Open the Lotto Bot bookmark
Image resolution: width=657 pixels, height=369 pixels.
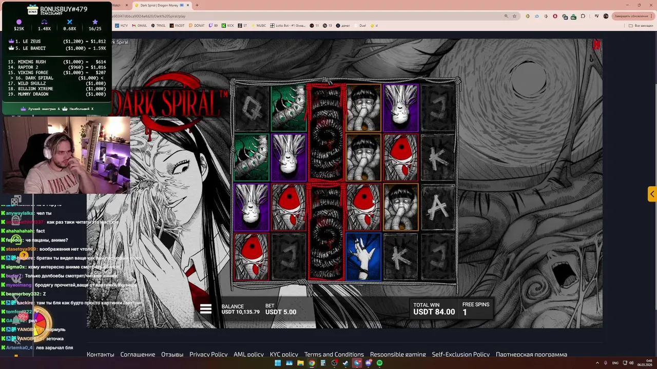pos(288,25)
